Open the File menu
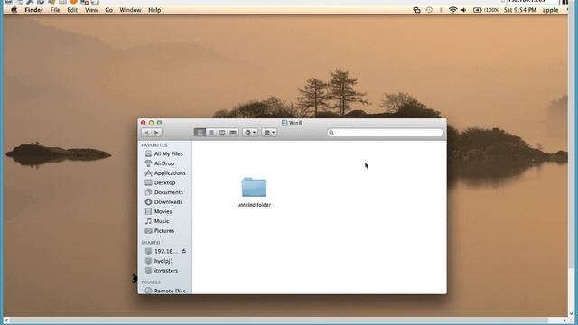578x325 pixels. (x=55, y=10)
